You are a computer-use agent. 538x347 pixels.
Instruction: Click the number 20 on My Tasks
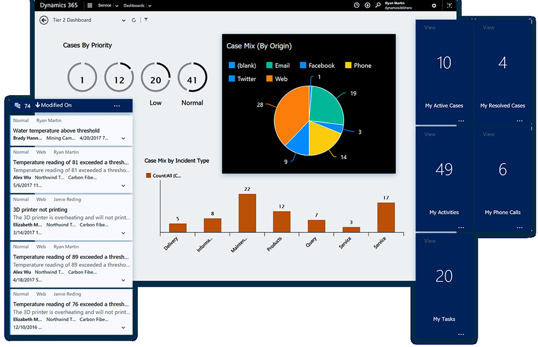click(x=444, y=276)
